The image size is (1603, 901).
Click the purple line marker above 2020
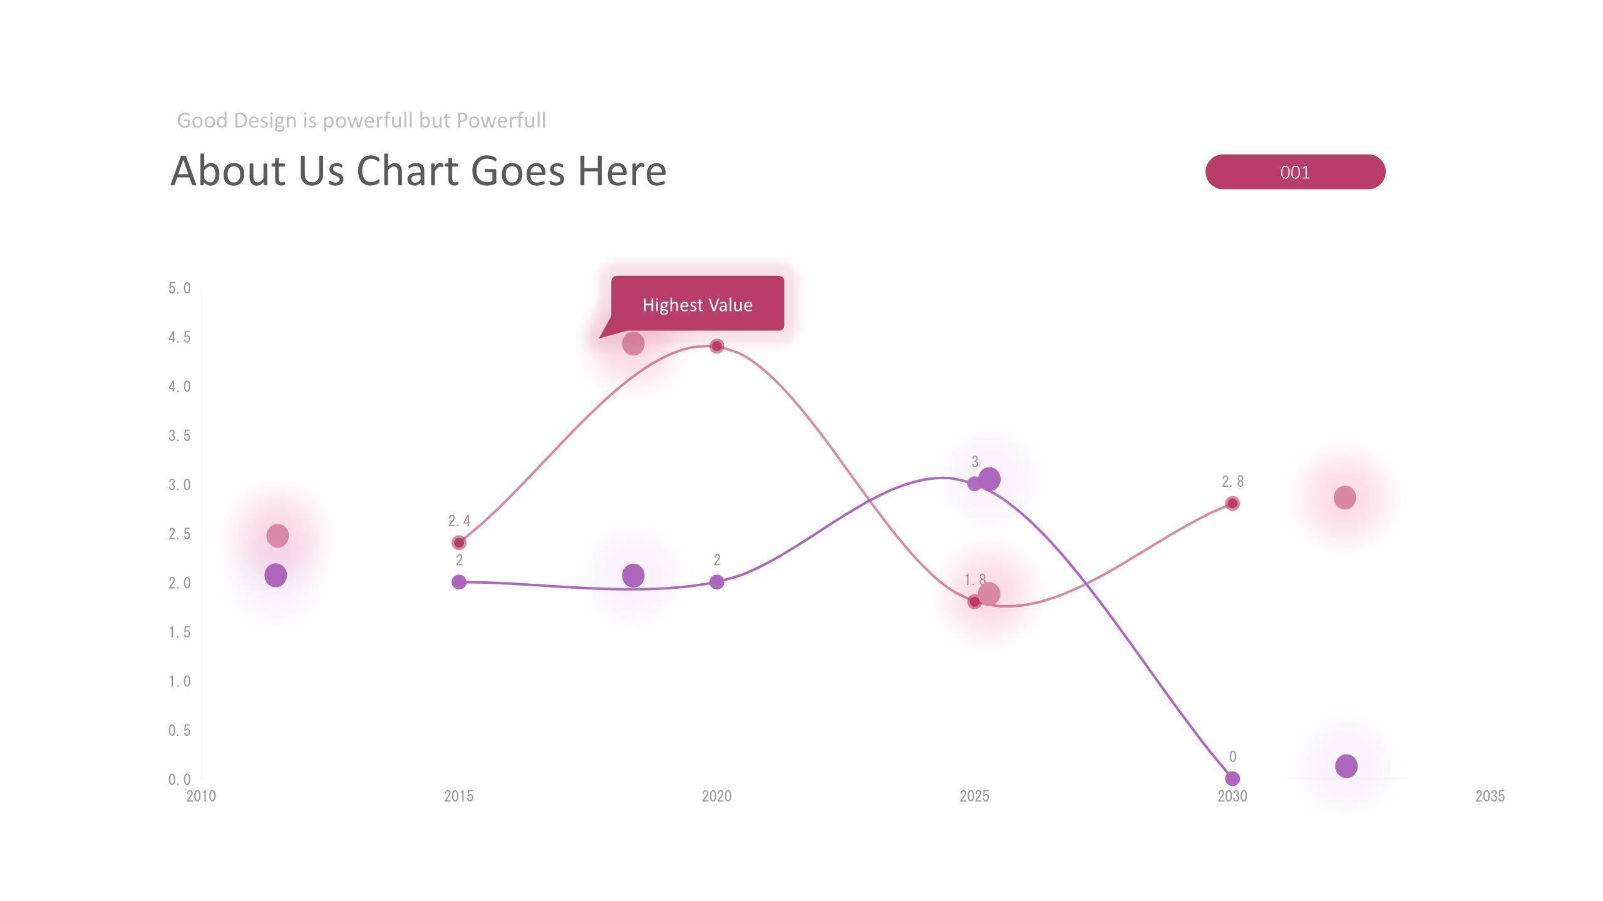pos(717,582)
